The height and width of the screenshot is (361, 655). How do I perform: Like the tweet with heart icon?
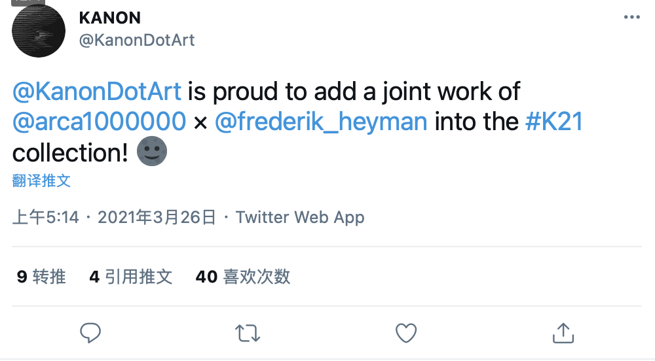[406, 333]
